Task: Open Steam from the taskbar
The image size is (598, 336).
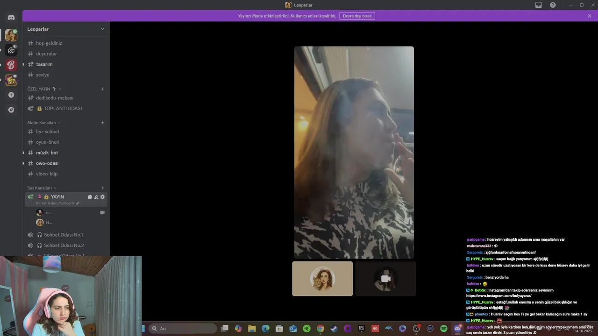Action: (x=334, y=329)
